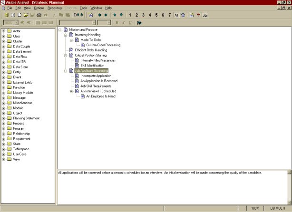
Task: Open the File menu
Action: tap(10, 8)
